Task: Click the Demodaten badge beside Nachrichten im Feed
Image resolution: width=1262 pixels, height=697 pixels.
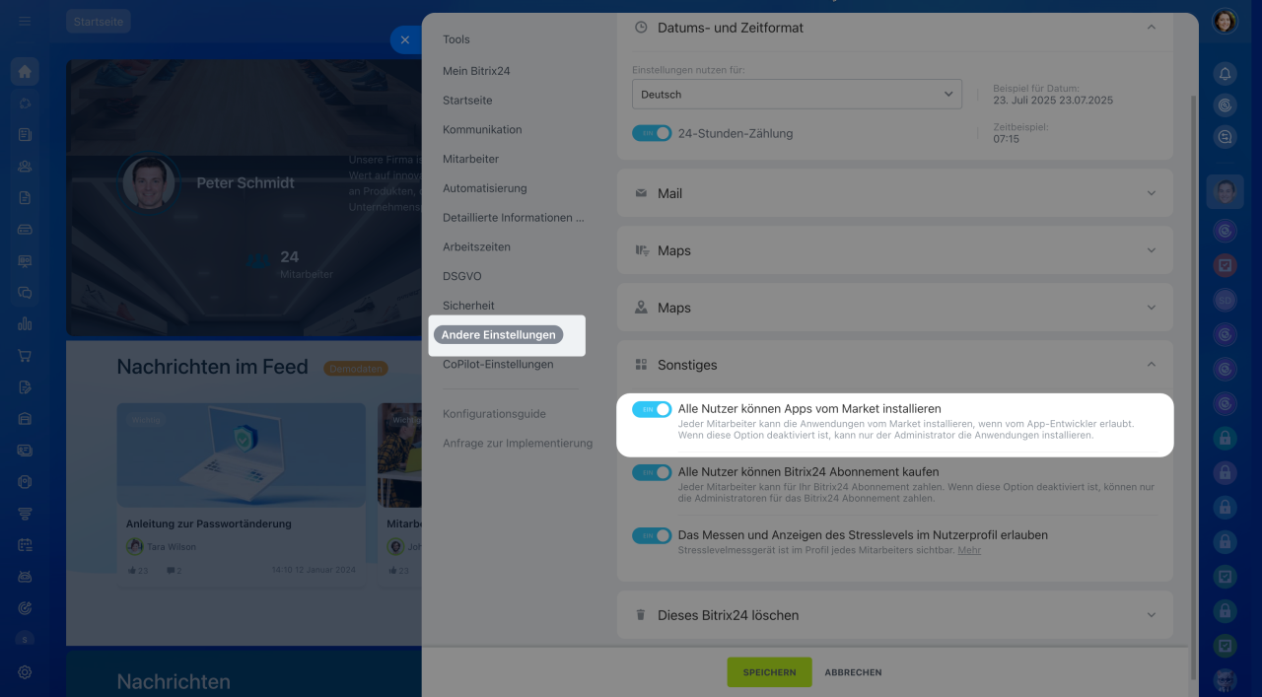Action: click(x=356, y=368)
